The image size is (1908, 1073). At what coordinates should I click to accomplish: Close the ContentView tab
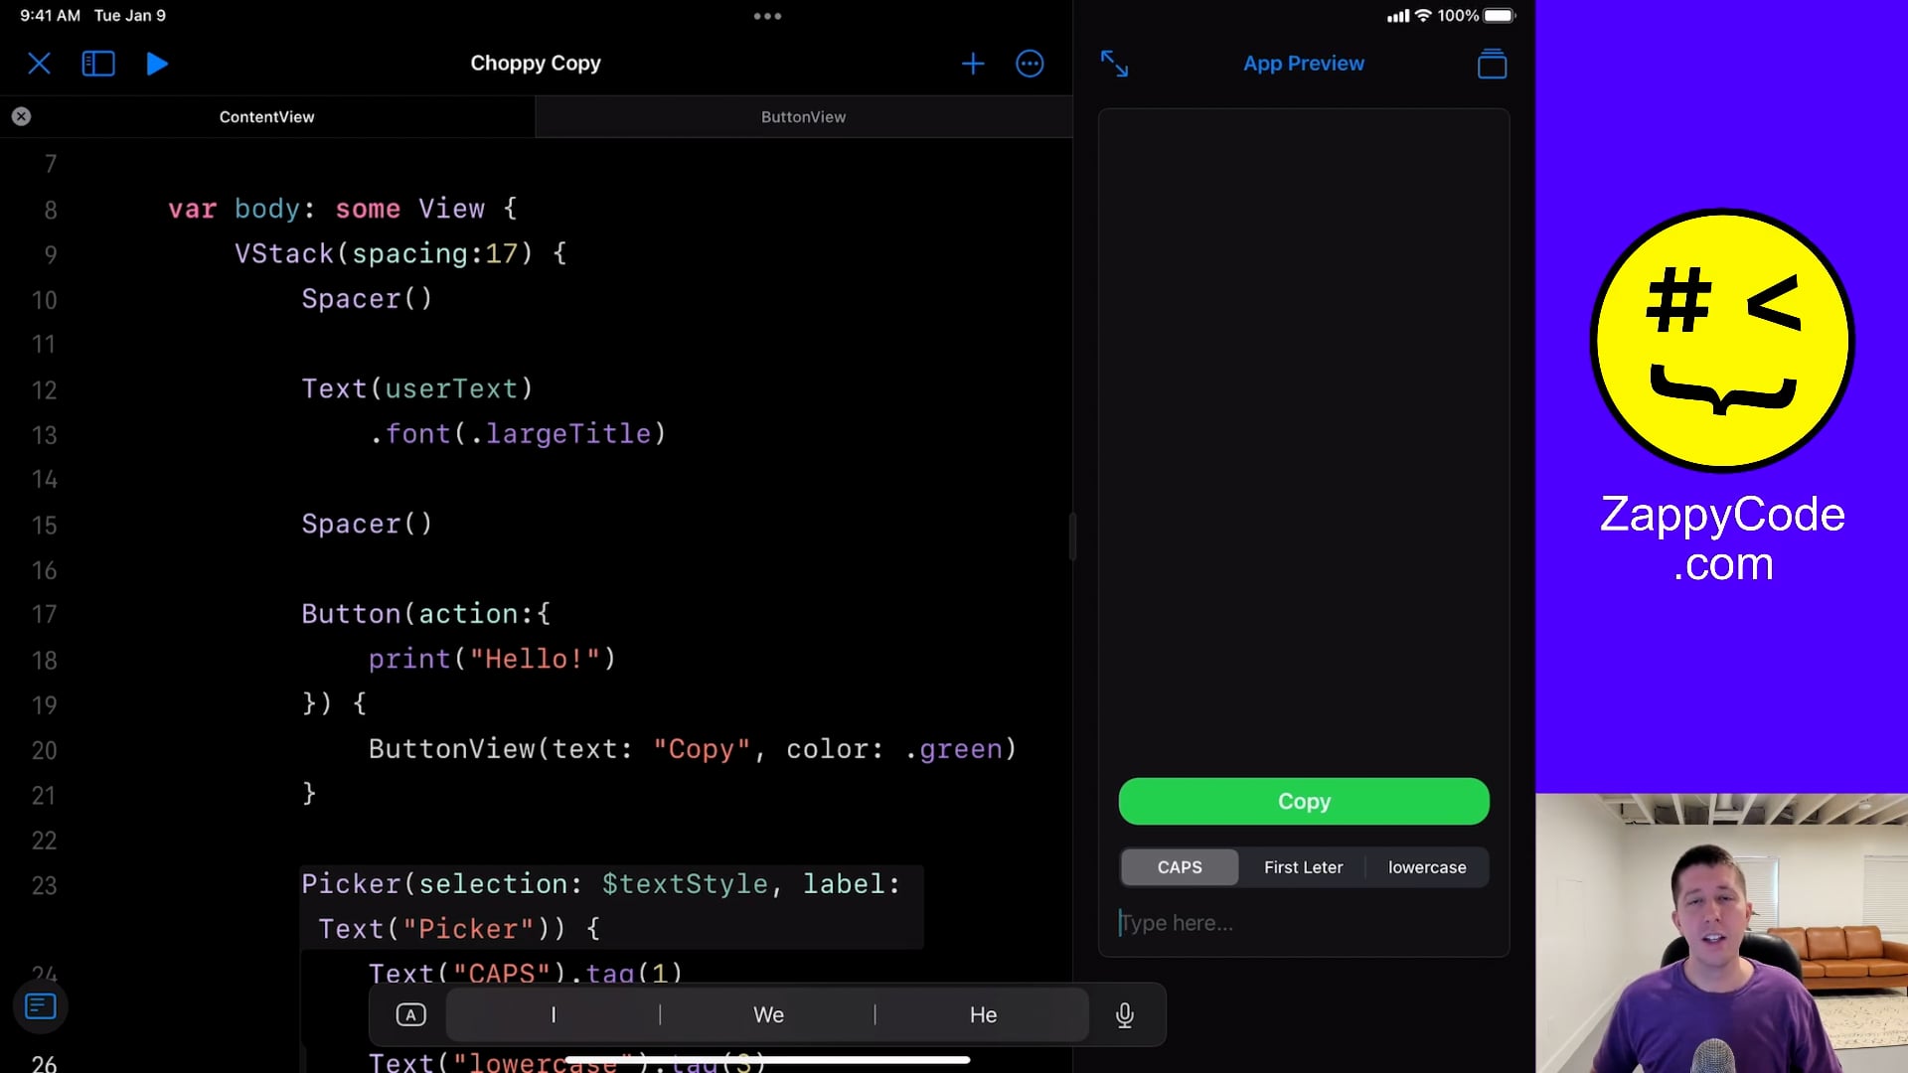[x=21, y=116]
